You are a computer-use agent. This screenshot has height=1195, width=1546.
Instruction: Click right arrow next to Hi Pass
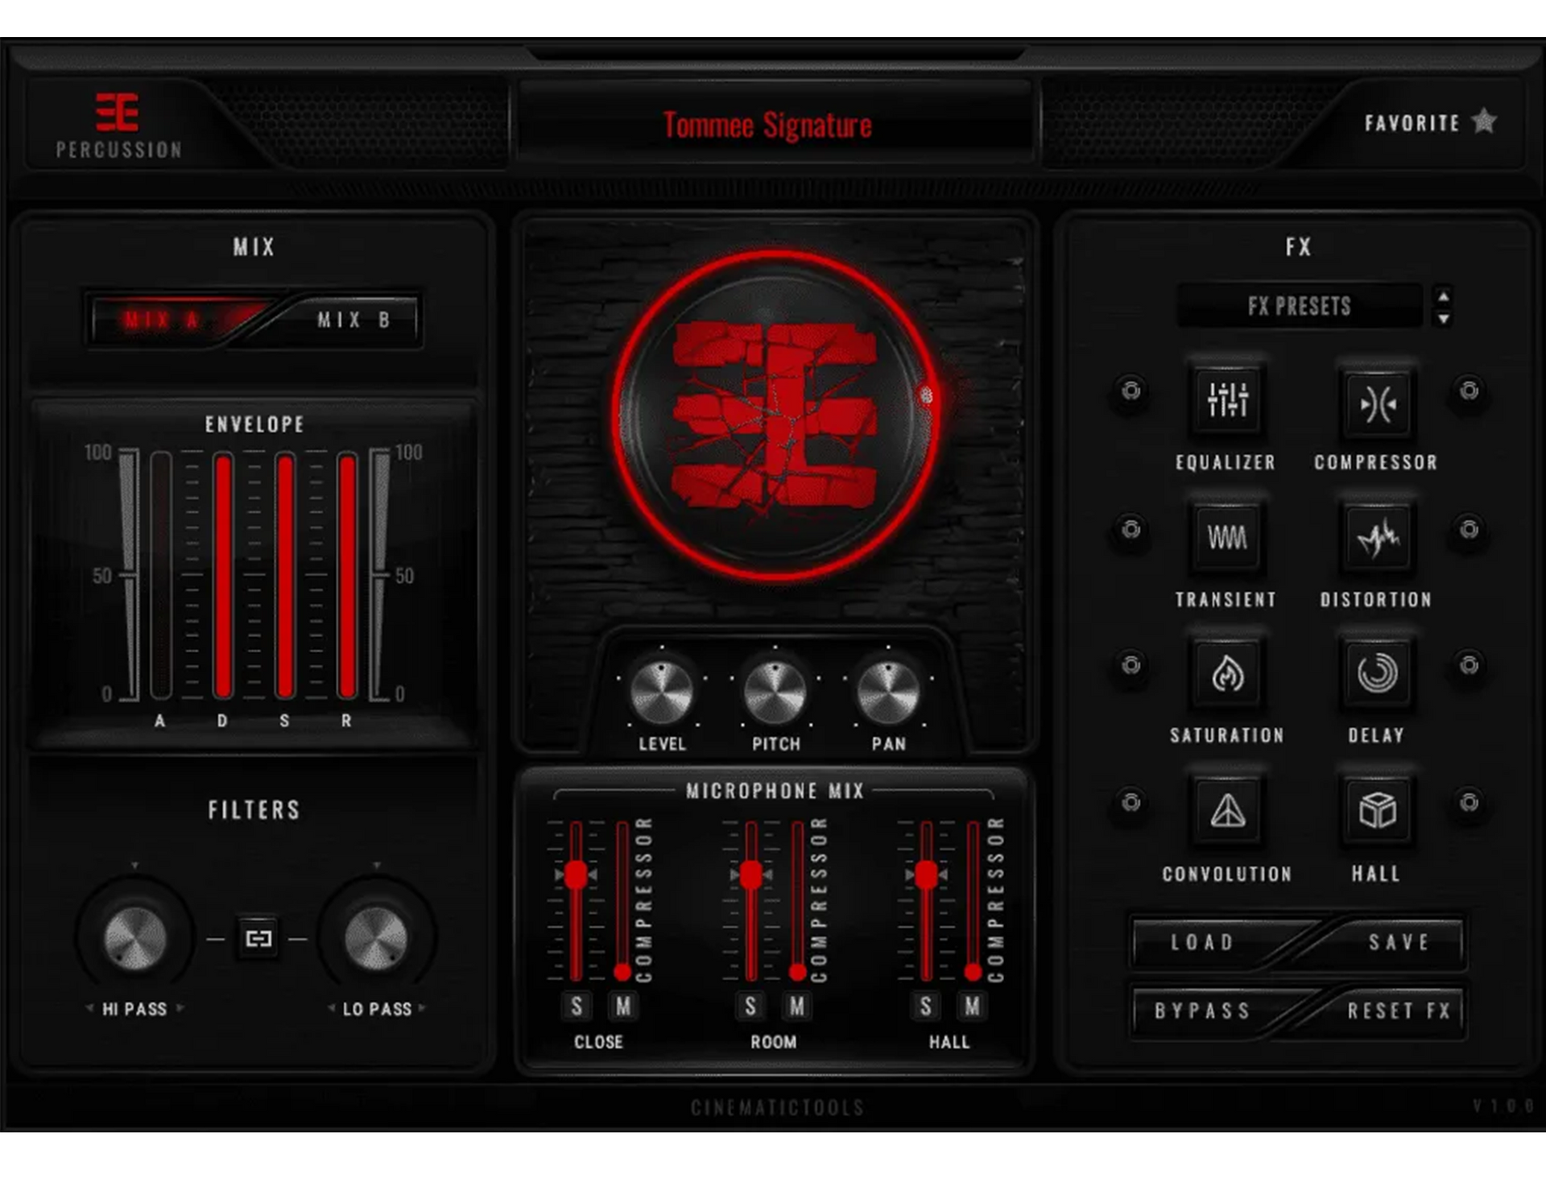180,1008
